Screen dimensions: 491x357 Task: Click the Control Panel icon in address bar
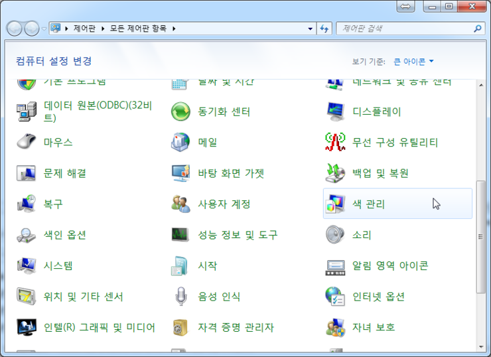[56, 28]
